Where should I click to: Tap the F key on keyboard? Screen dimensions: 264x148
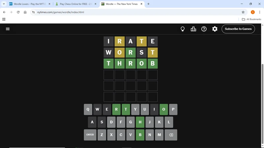(x=121, y=122)
